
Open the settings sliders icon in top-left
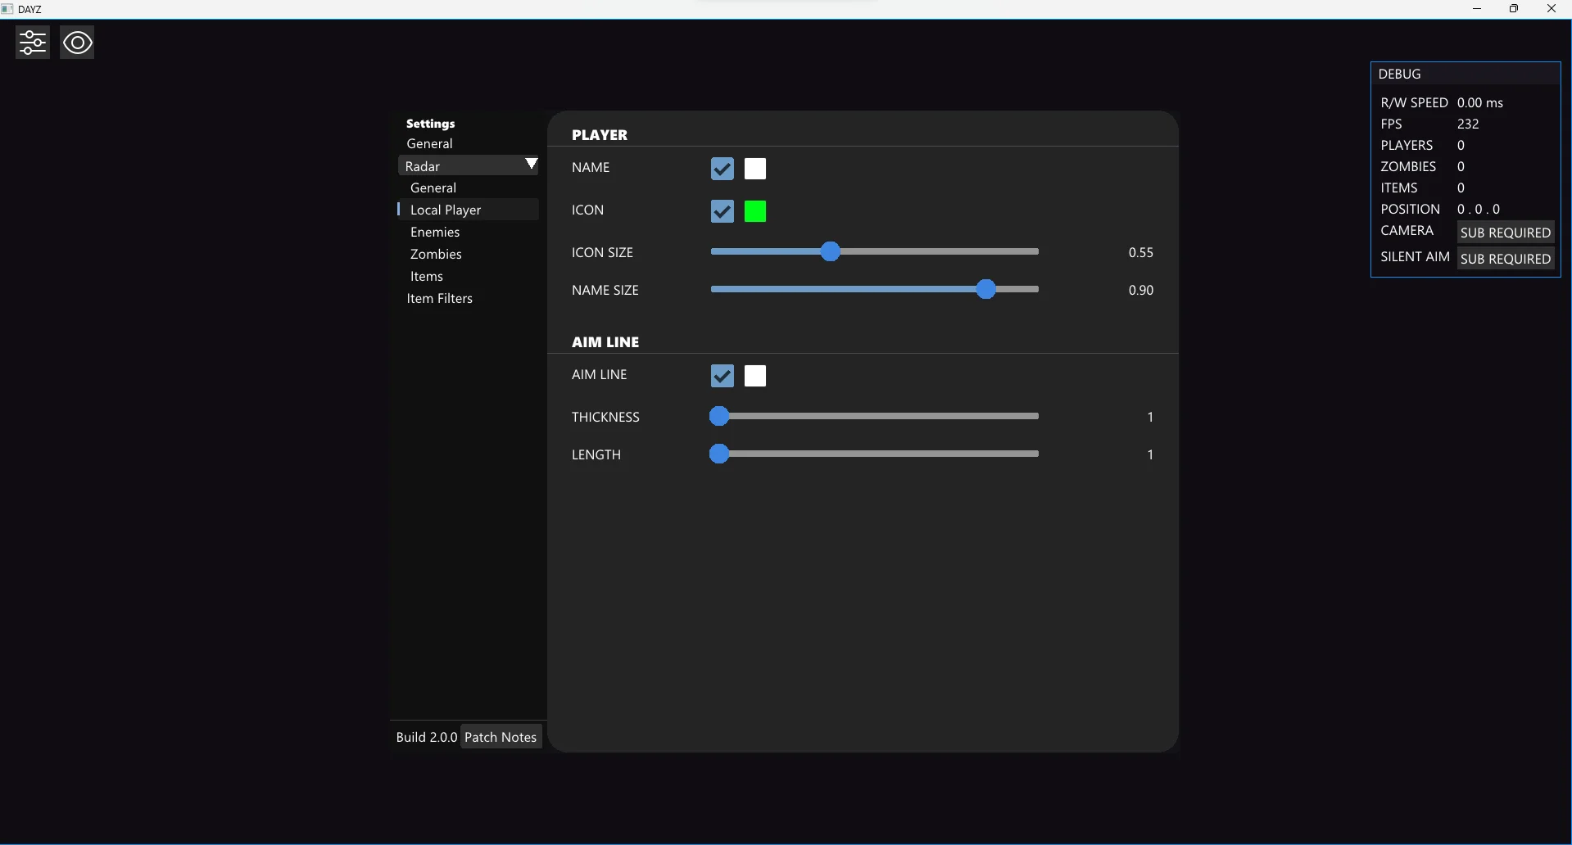tap(33, 43)
